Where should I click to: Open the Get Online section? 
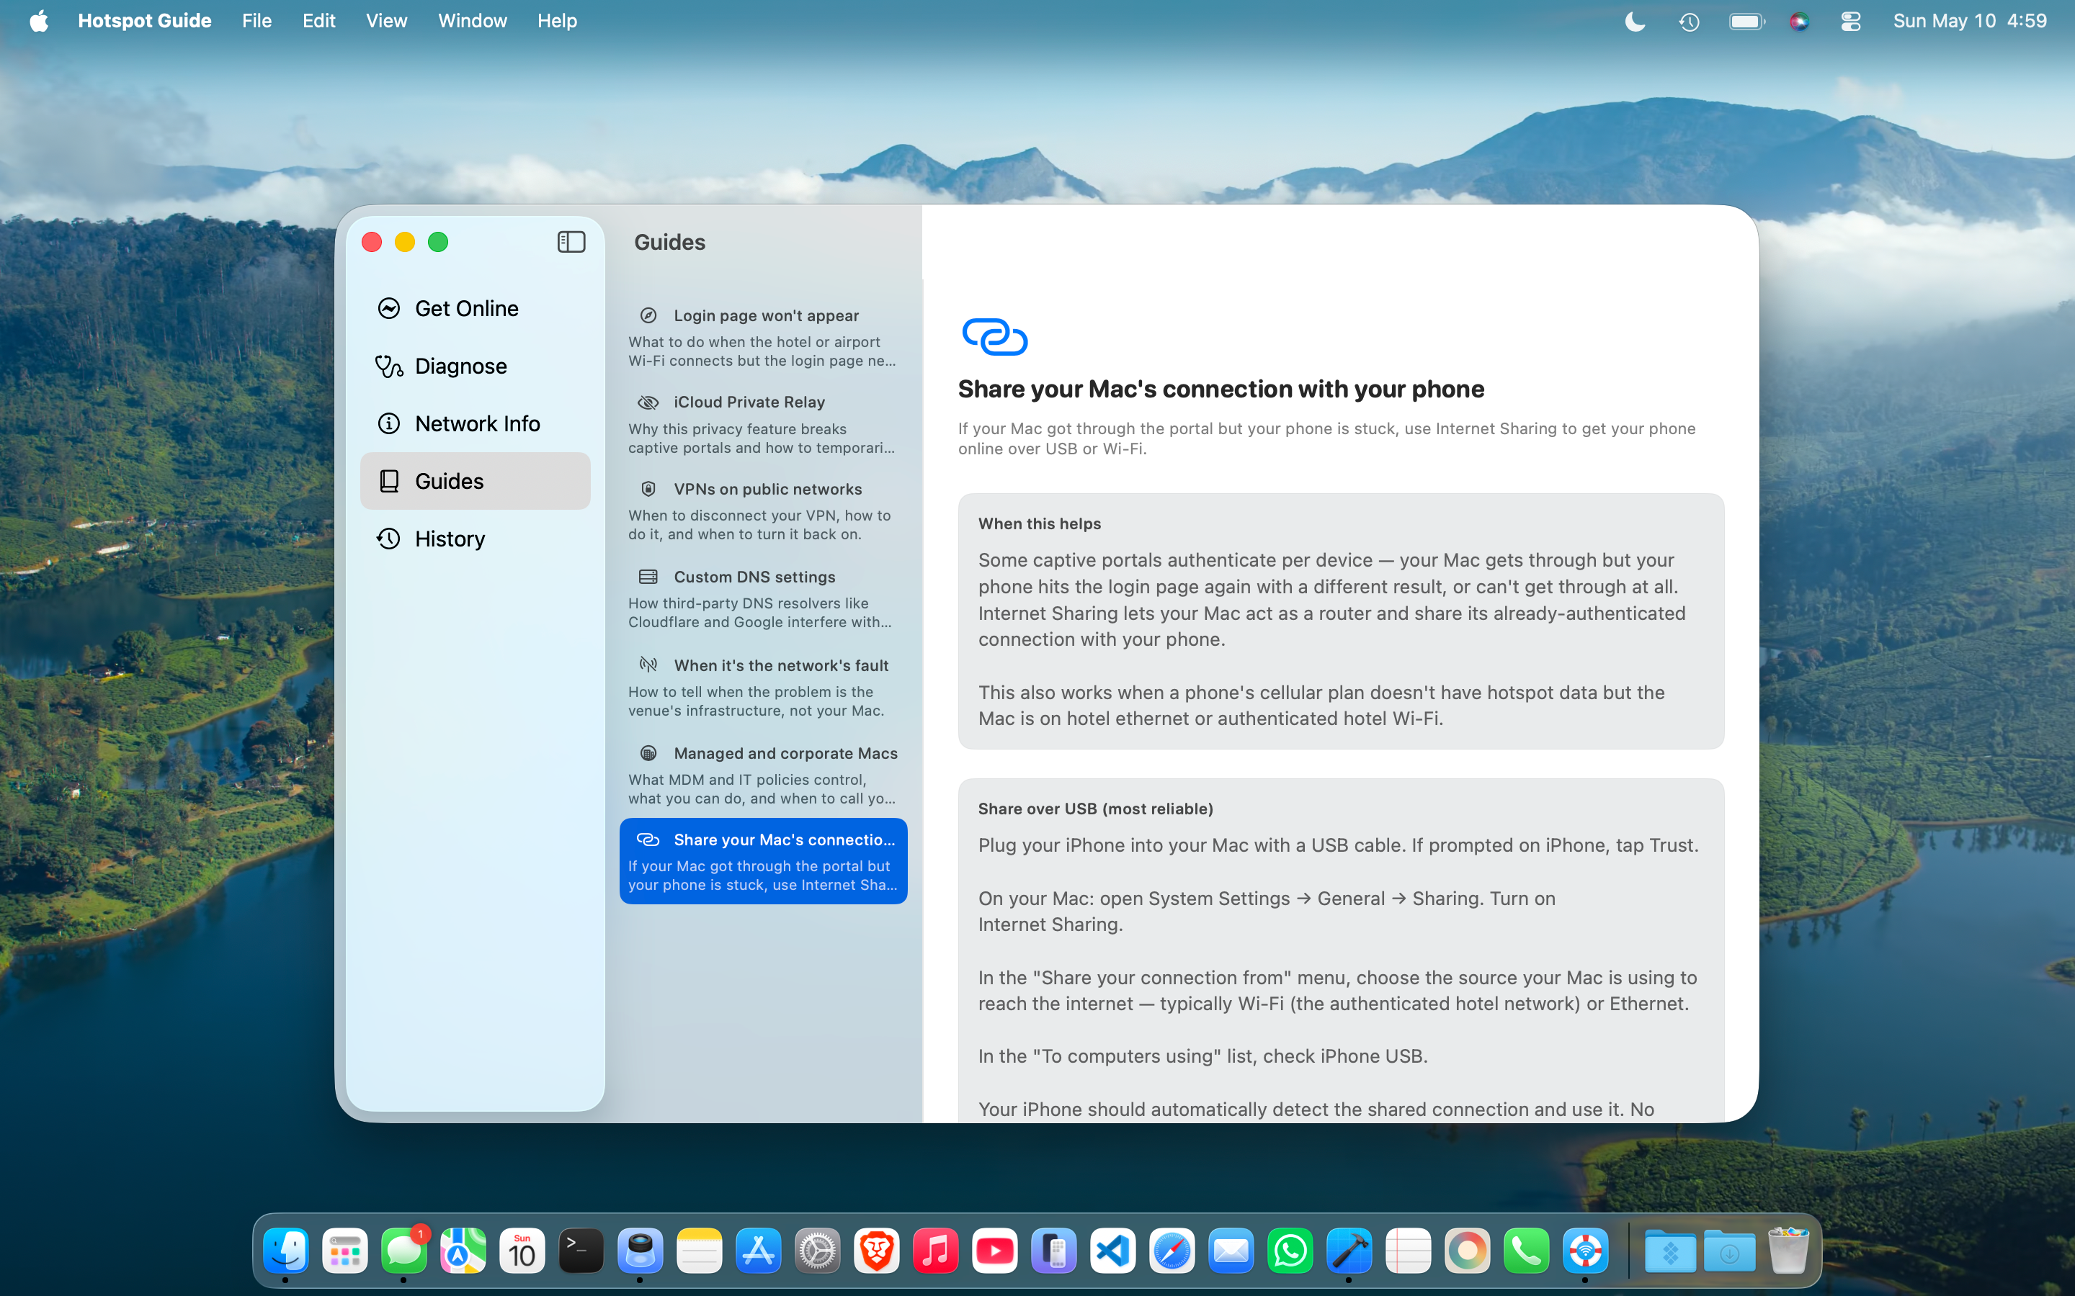tap(475, 309)
